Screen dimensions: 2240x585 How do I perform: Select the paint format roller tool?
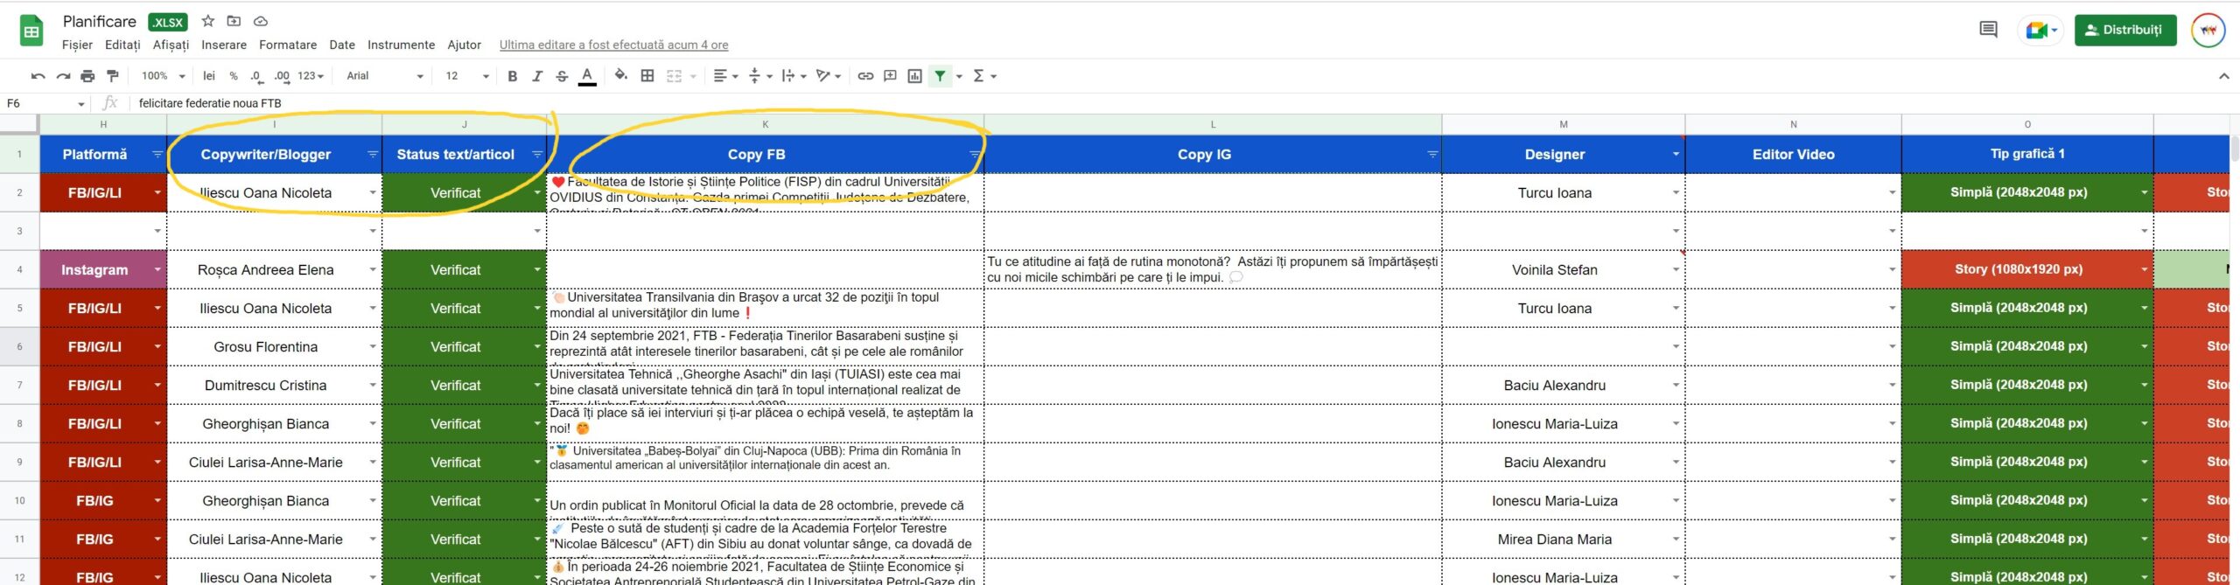112,76
